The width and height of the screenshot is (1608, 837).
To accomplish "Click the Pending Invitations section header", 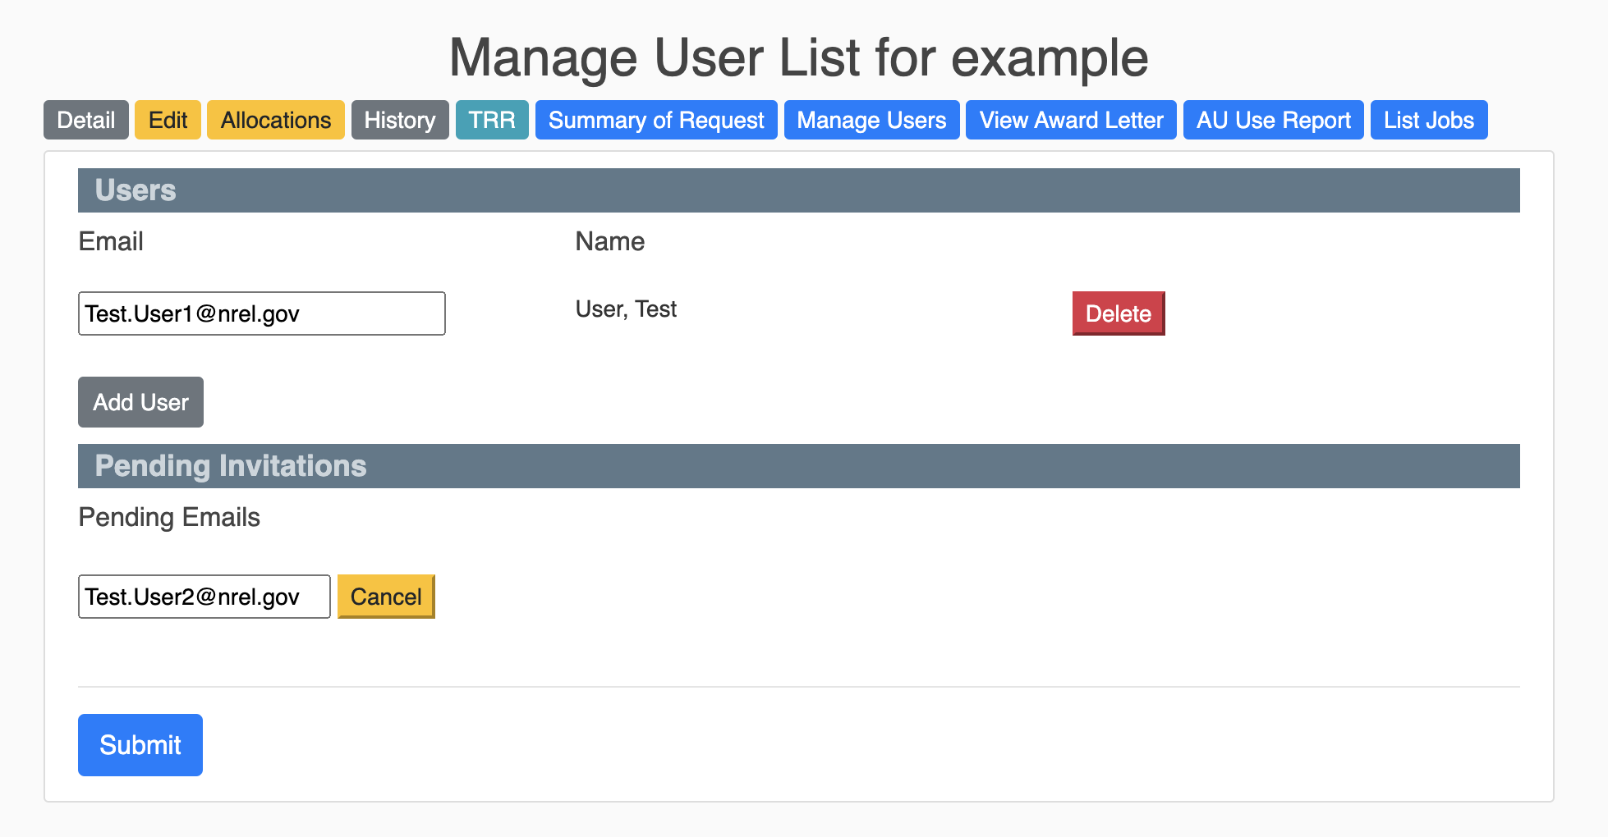I will tap(230, 465).
